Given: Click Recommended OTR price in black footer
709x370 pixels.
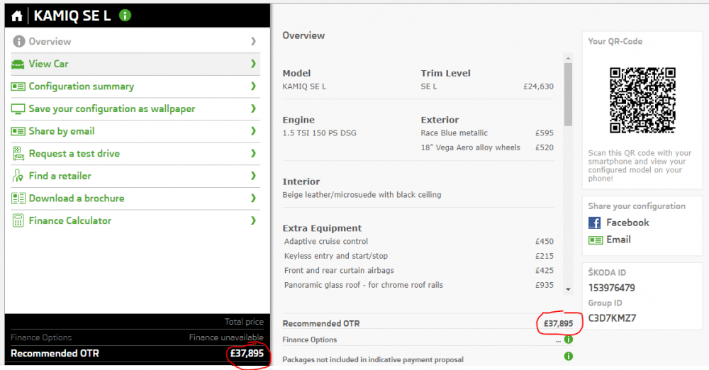Looking at the screenshot, I should point(247,353).
